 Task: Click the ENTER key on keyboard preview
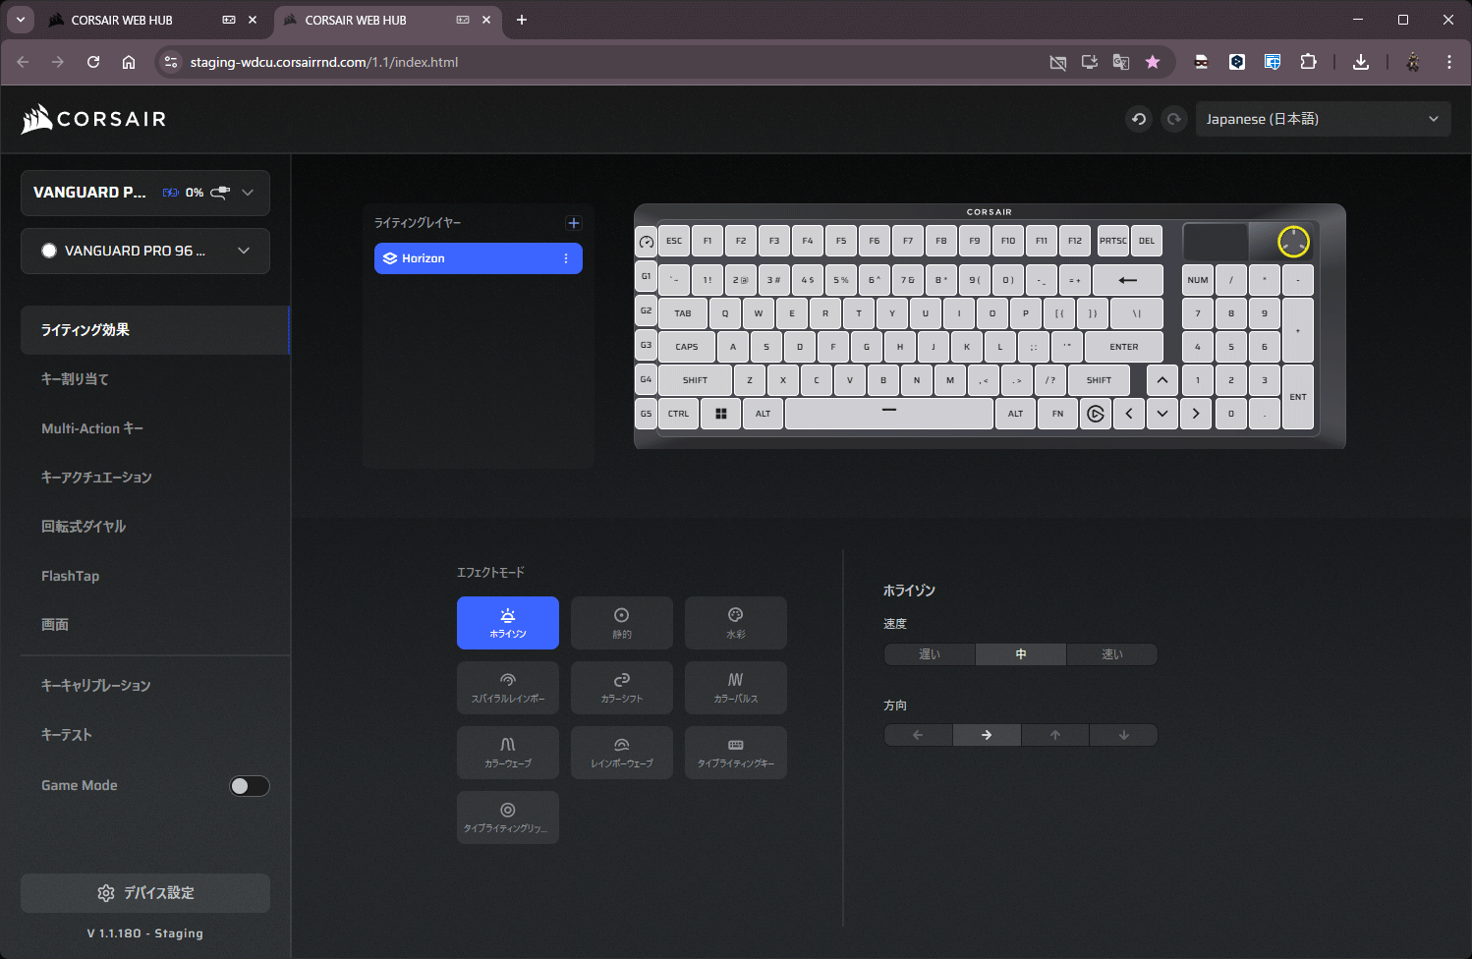click(x=1124, y=347)
